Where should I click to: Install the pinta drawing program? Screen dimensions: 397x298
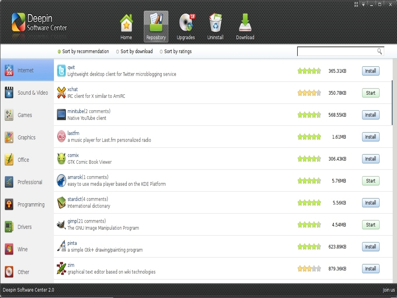[x=371, y=246]
